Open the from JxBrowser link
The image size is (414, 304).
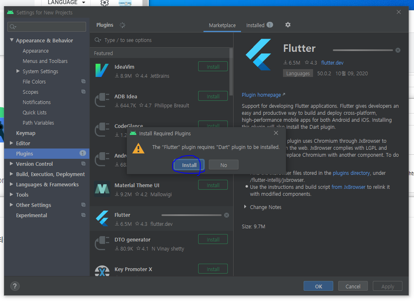tap(348, 187)
